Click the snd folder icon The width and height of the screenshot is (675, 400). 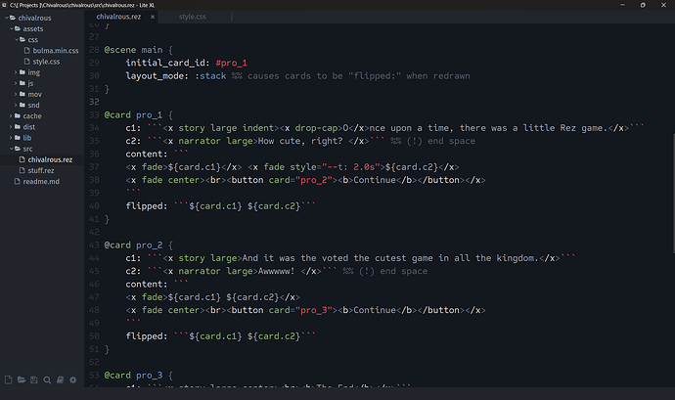(22, 105)
